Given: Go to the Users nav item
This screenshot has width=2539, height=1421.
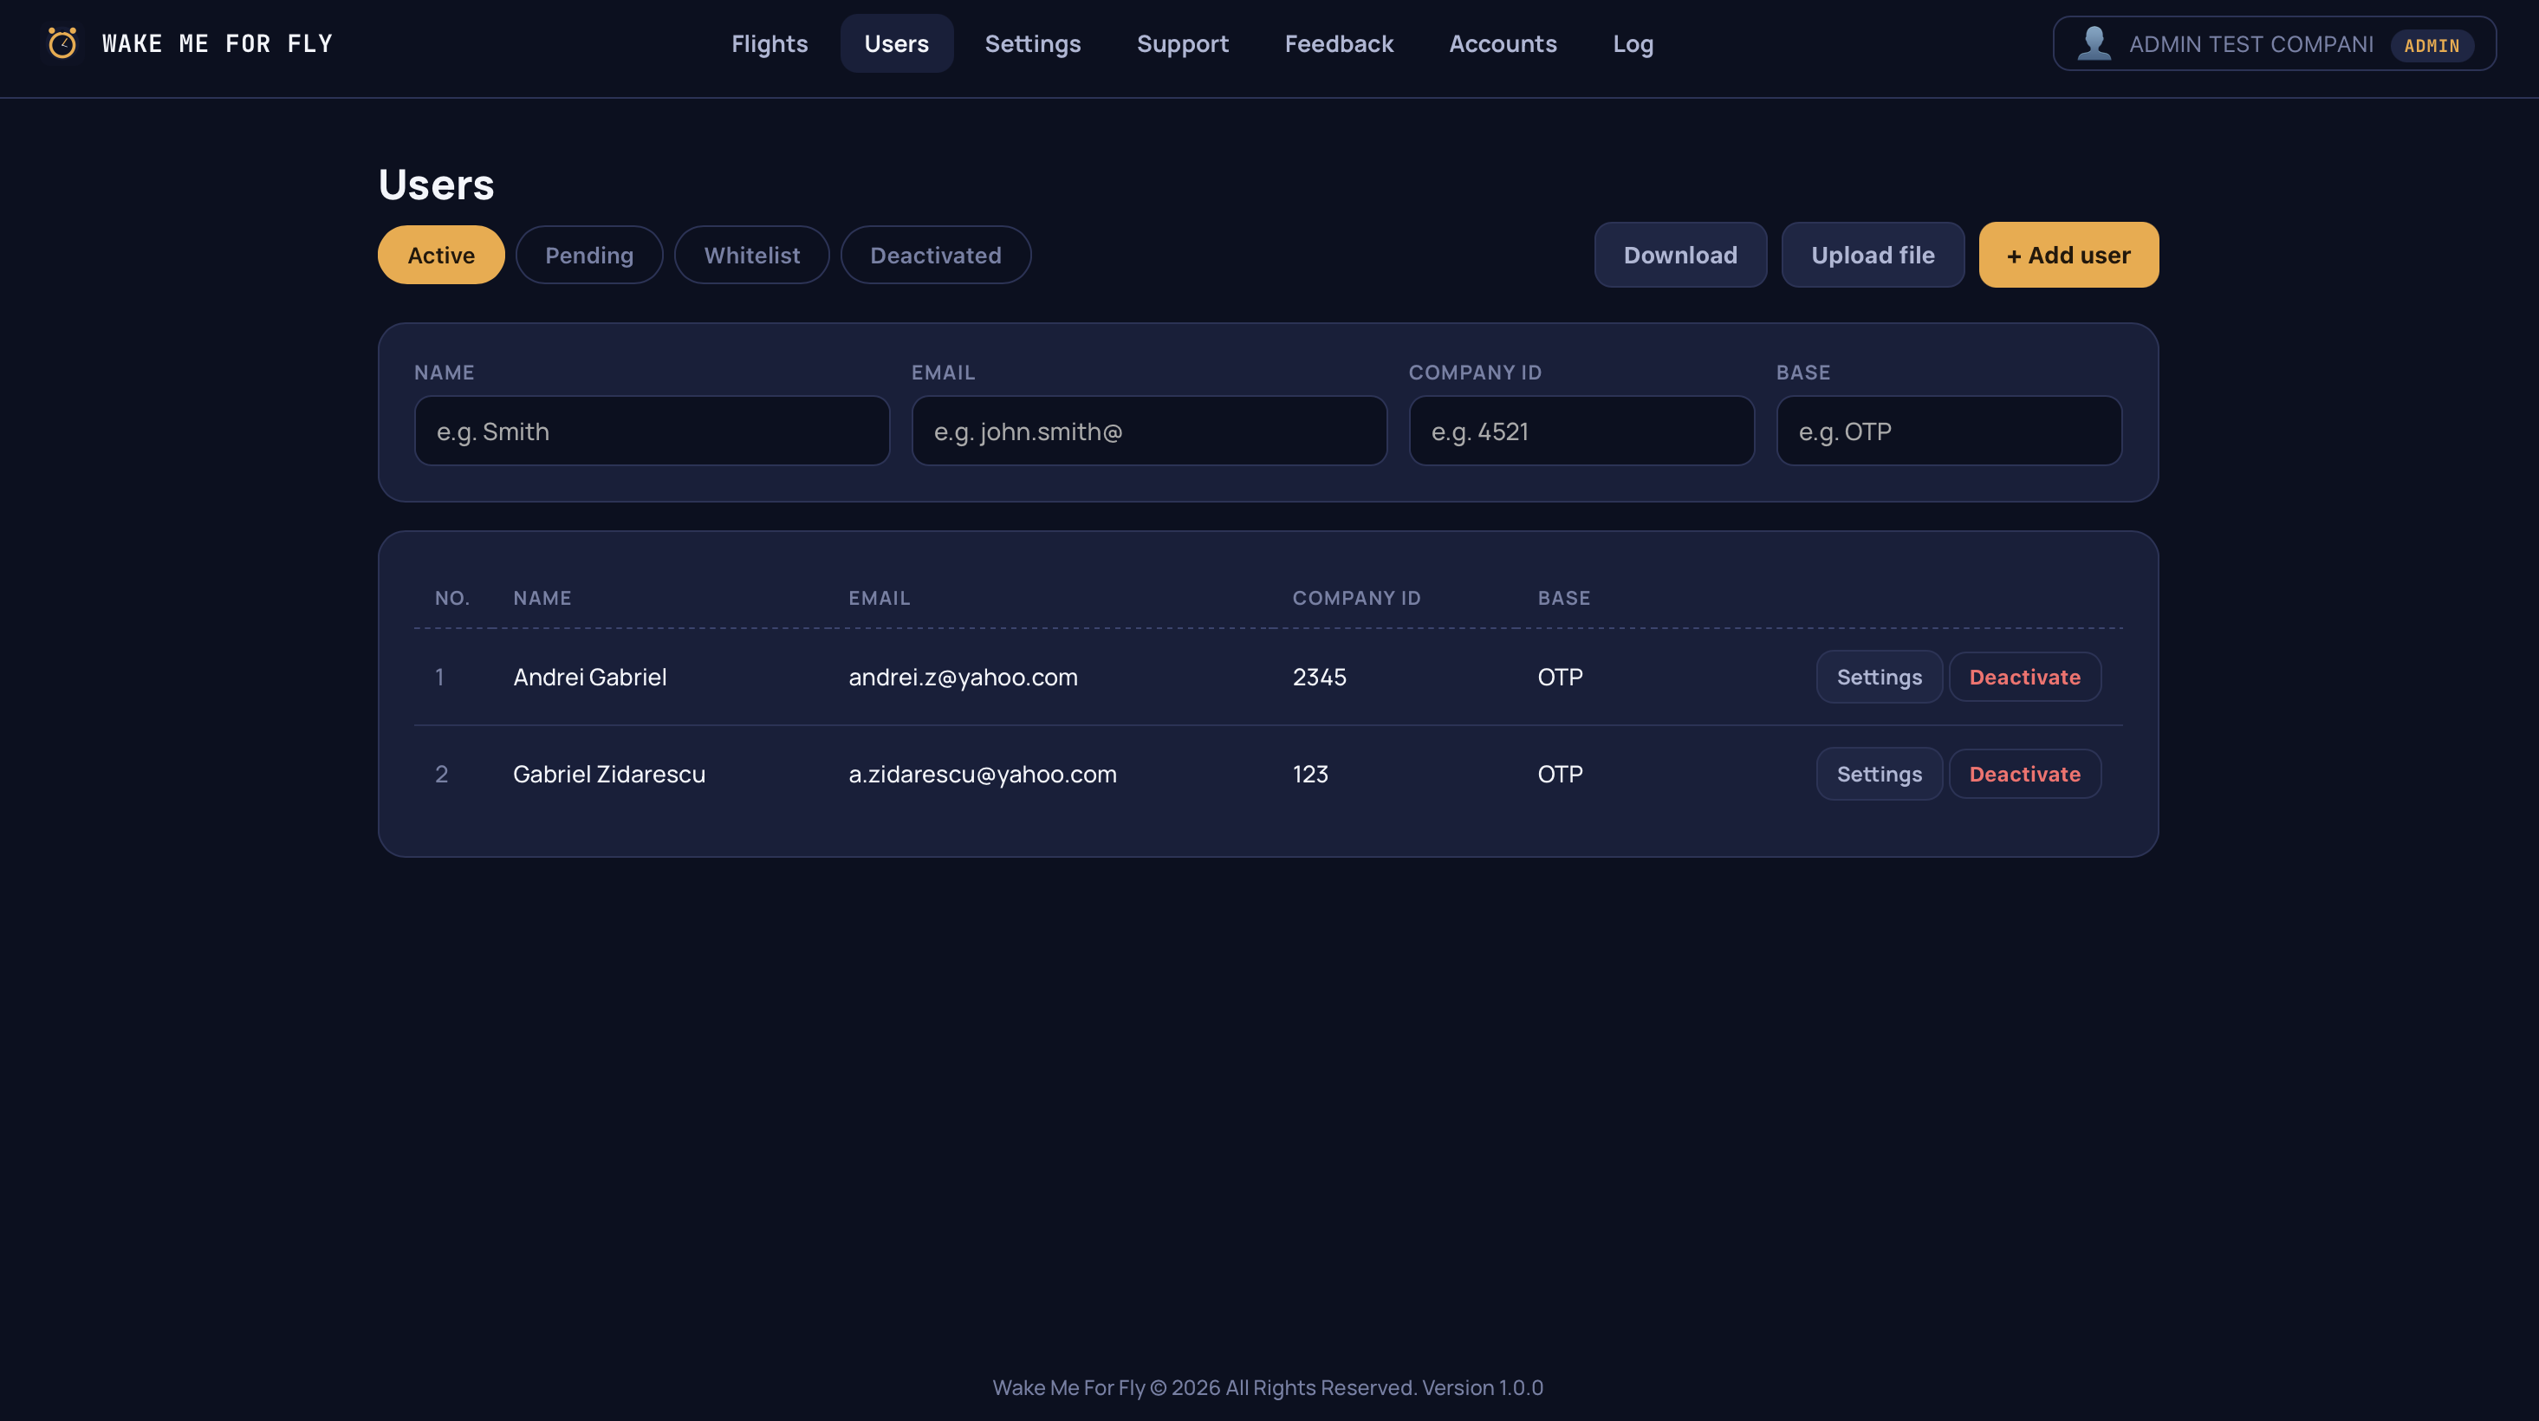Looking at the screenshot, I should (x=896, y=43).
